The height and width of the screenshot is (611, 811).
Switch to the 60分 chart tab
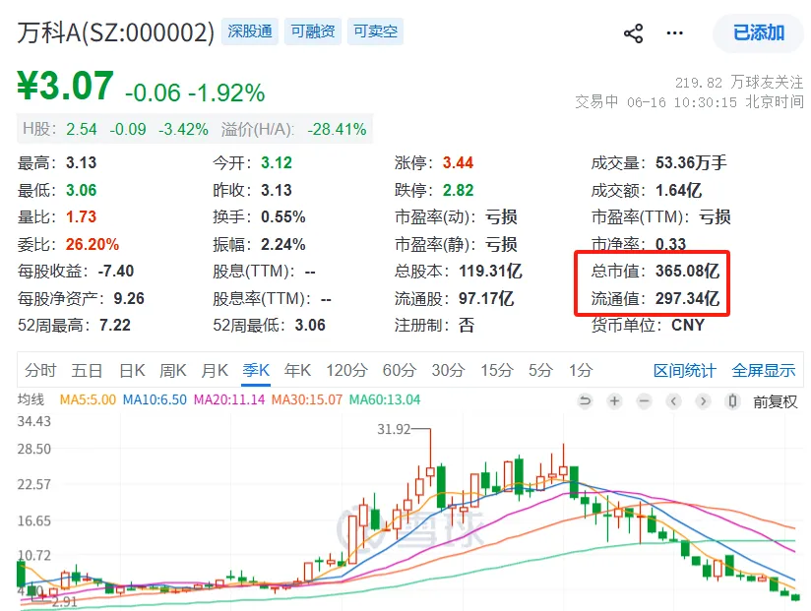[400, 370]
